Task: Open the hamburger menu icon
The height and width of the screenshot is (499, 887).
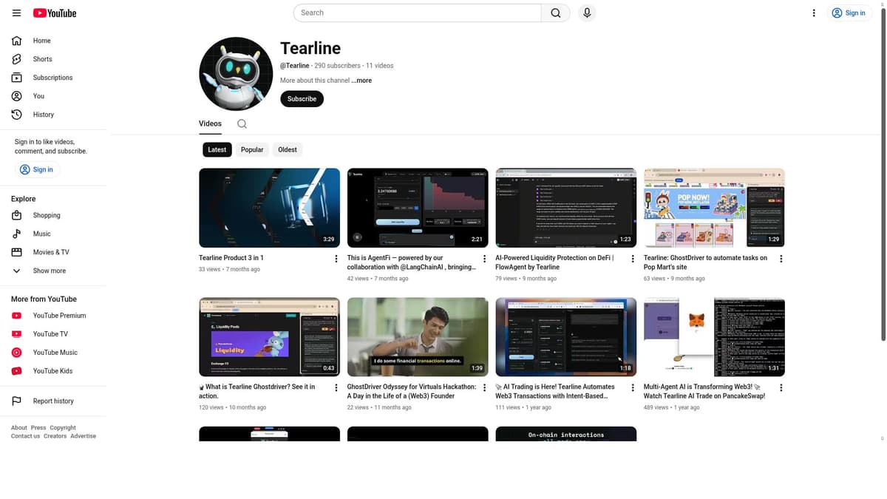Action: point(16,13)
